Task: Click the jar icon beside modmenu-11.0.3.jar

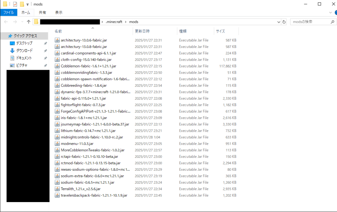Action: (x=57, y=144)
